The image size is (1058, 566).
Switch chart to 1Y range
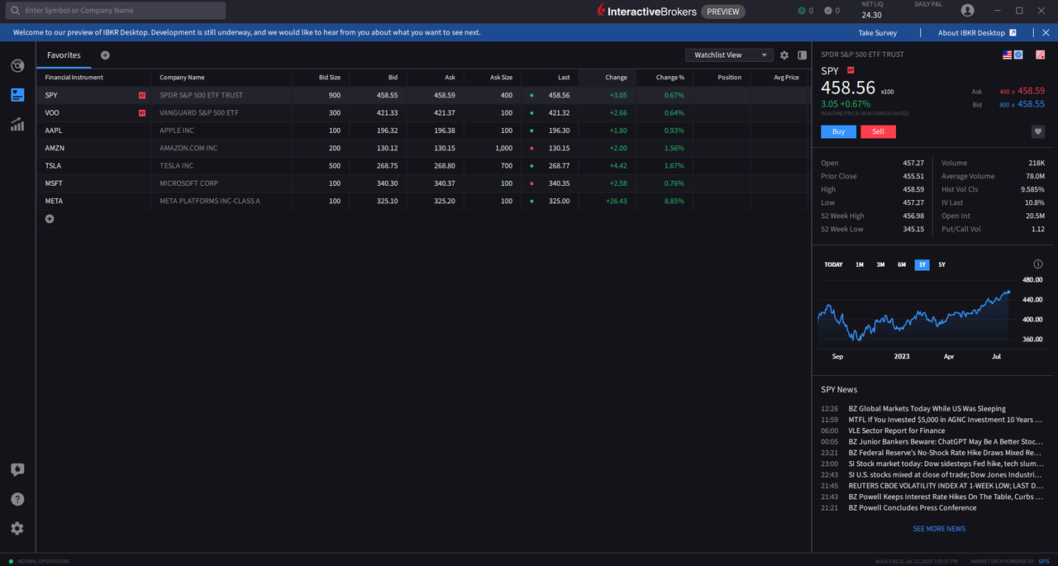pos(922,264)
